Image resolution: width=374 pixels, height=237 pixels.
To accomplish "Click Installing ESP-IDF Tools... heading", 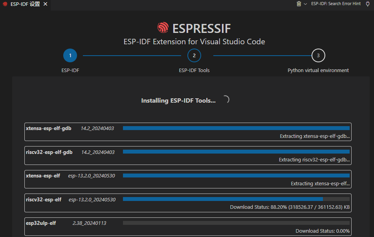I will 178,101.
